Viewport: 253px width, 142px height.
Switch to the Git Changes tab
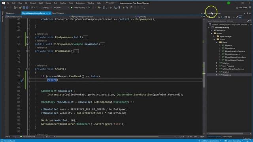pyautogui.click(x=227, y=136)
